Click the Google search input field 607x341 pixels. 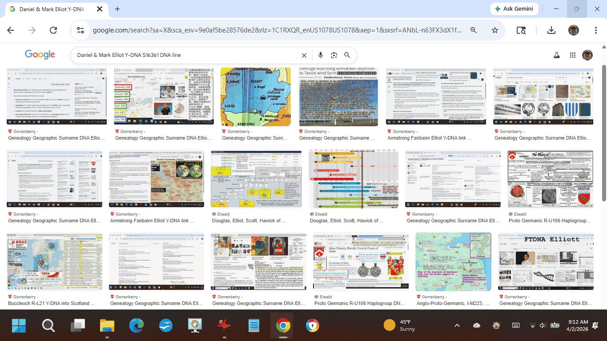[187, 55]
